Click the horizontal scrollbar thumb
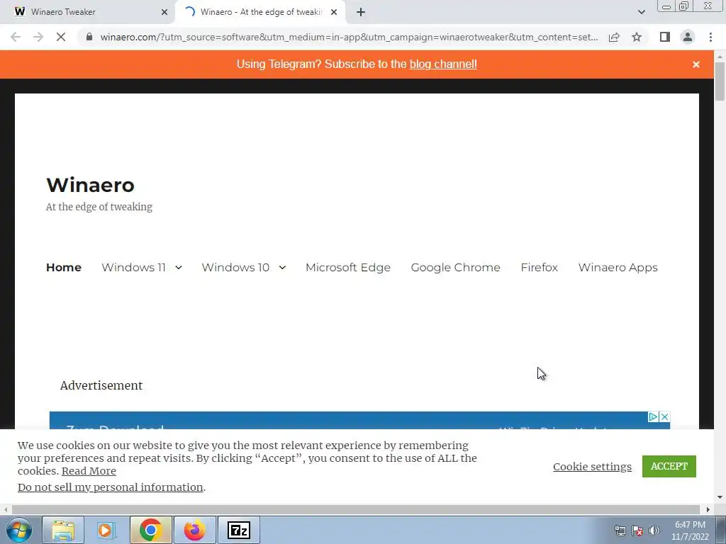726x544 pixels. (x=356, y=509)
